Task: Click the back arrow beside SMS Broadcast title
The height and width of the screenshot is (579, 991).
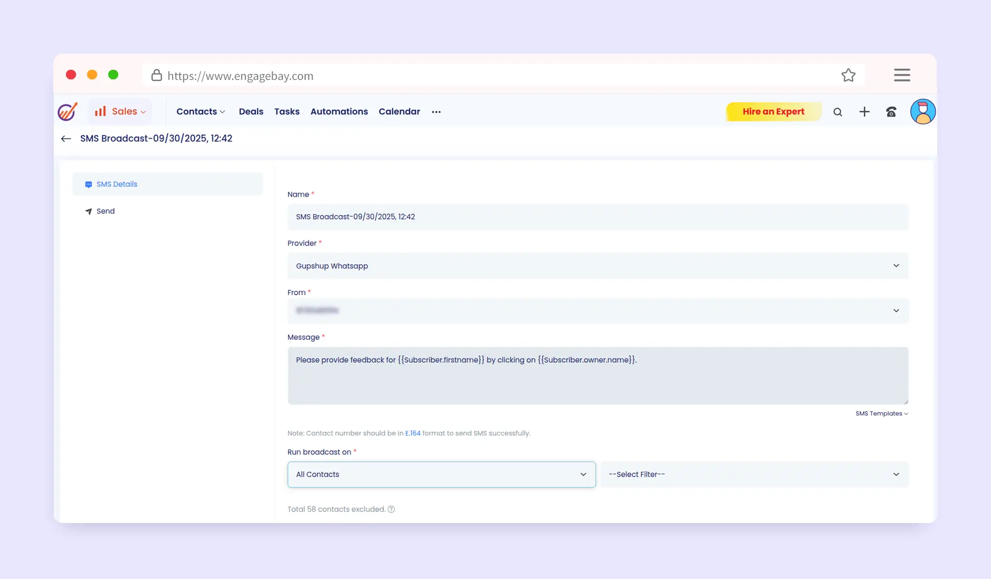Action: tap(66, 138)
